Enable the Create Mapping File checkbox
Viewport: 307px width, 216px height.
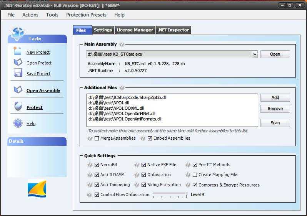tap(195, 175)
